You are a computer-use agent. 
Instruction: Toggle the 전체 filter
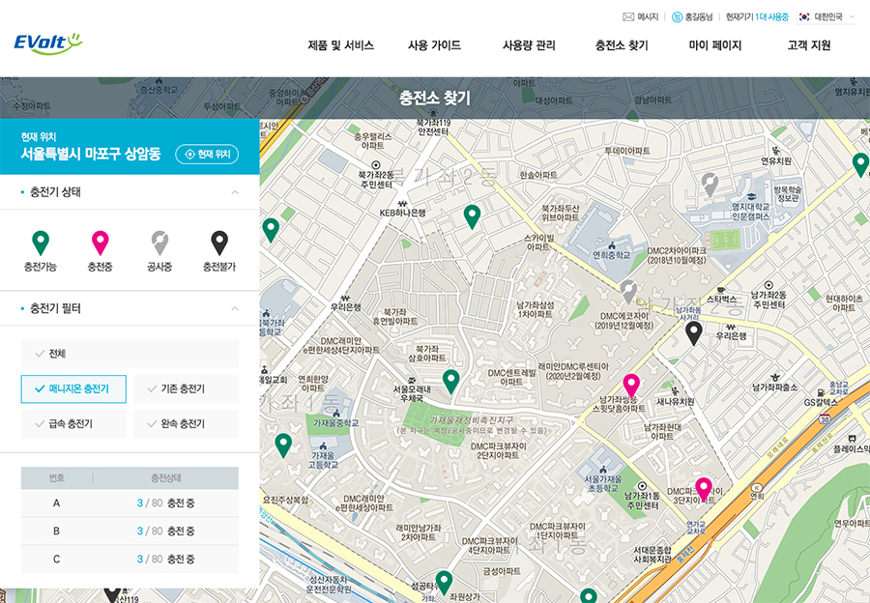click(130, 354)
